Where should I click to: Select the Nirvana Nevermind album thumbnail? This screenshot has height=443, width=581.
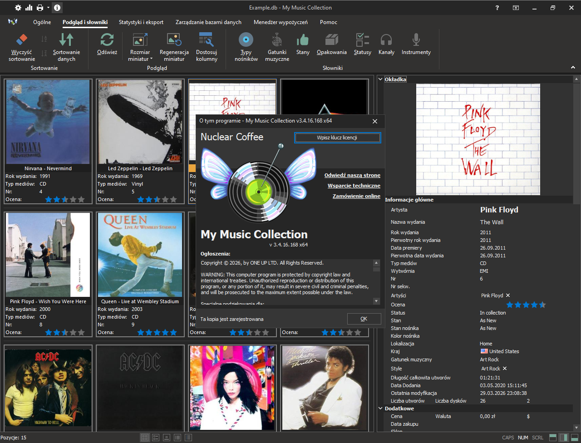point(48,122)
